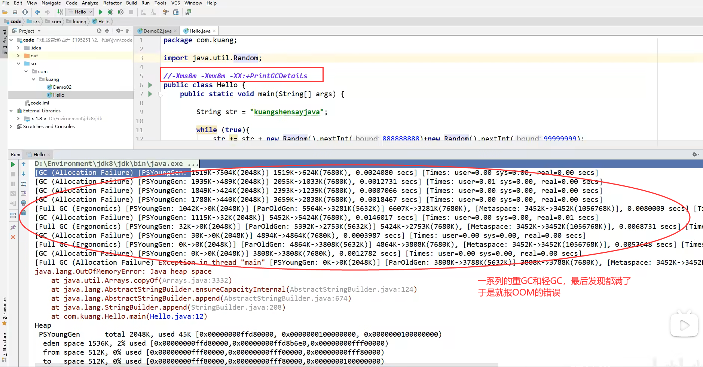Viewport: 703px width, 367px height.
Task: Select Demo02 class in project tree
Action: [x=59, y=87]
